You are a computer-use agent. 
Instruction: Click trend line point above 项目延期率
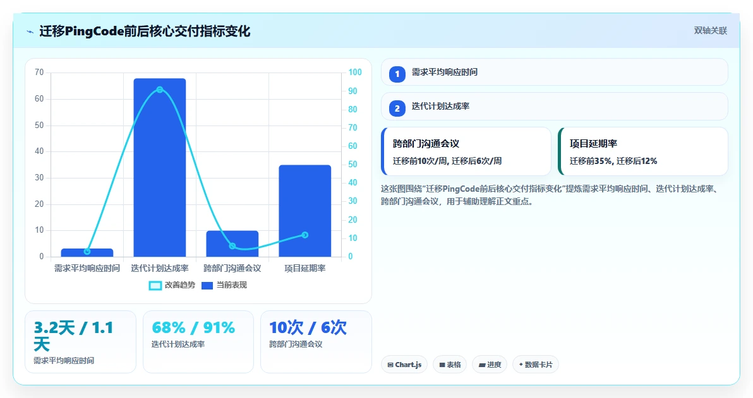(x=305, y=235)
